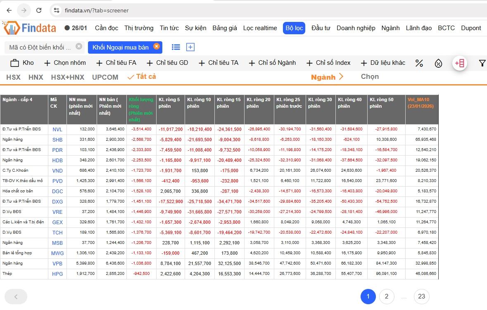Close the 'Khối Ngoại mua bán' tab
487x310 pixels.
(x=157, y=47)
